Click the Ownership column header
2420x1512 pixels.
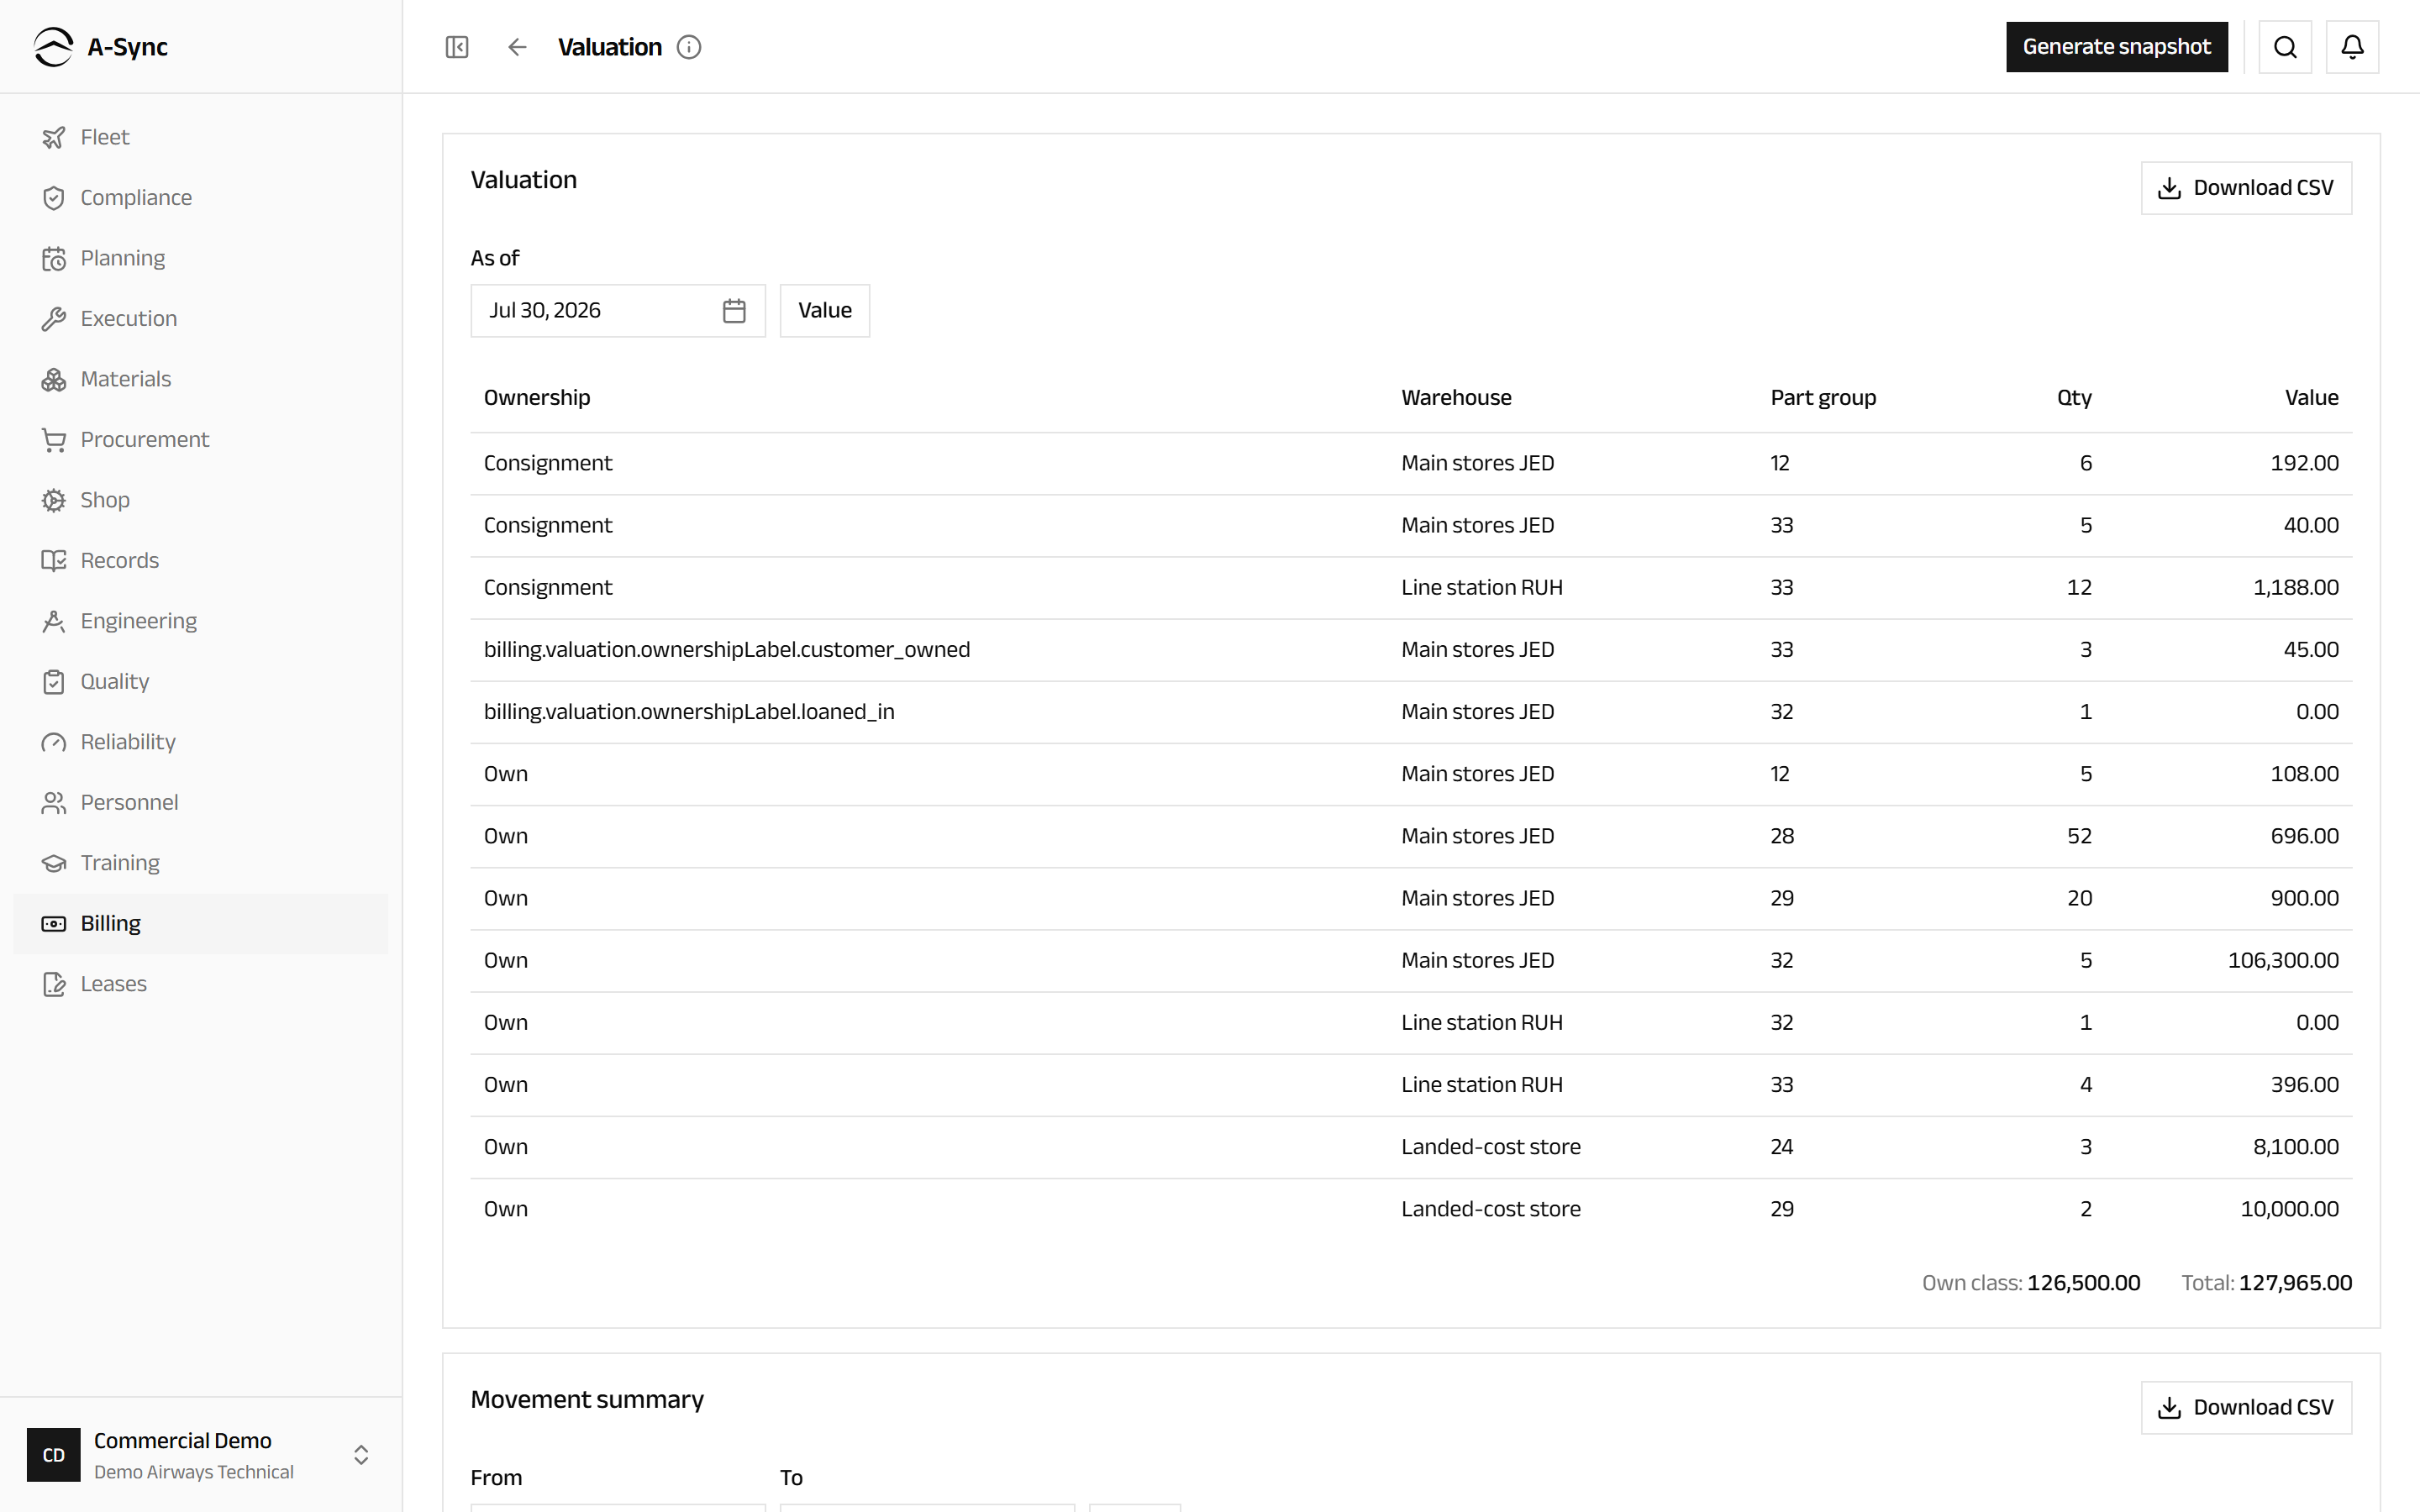tap(537, 398)
